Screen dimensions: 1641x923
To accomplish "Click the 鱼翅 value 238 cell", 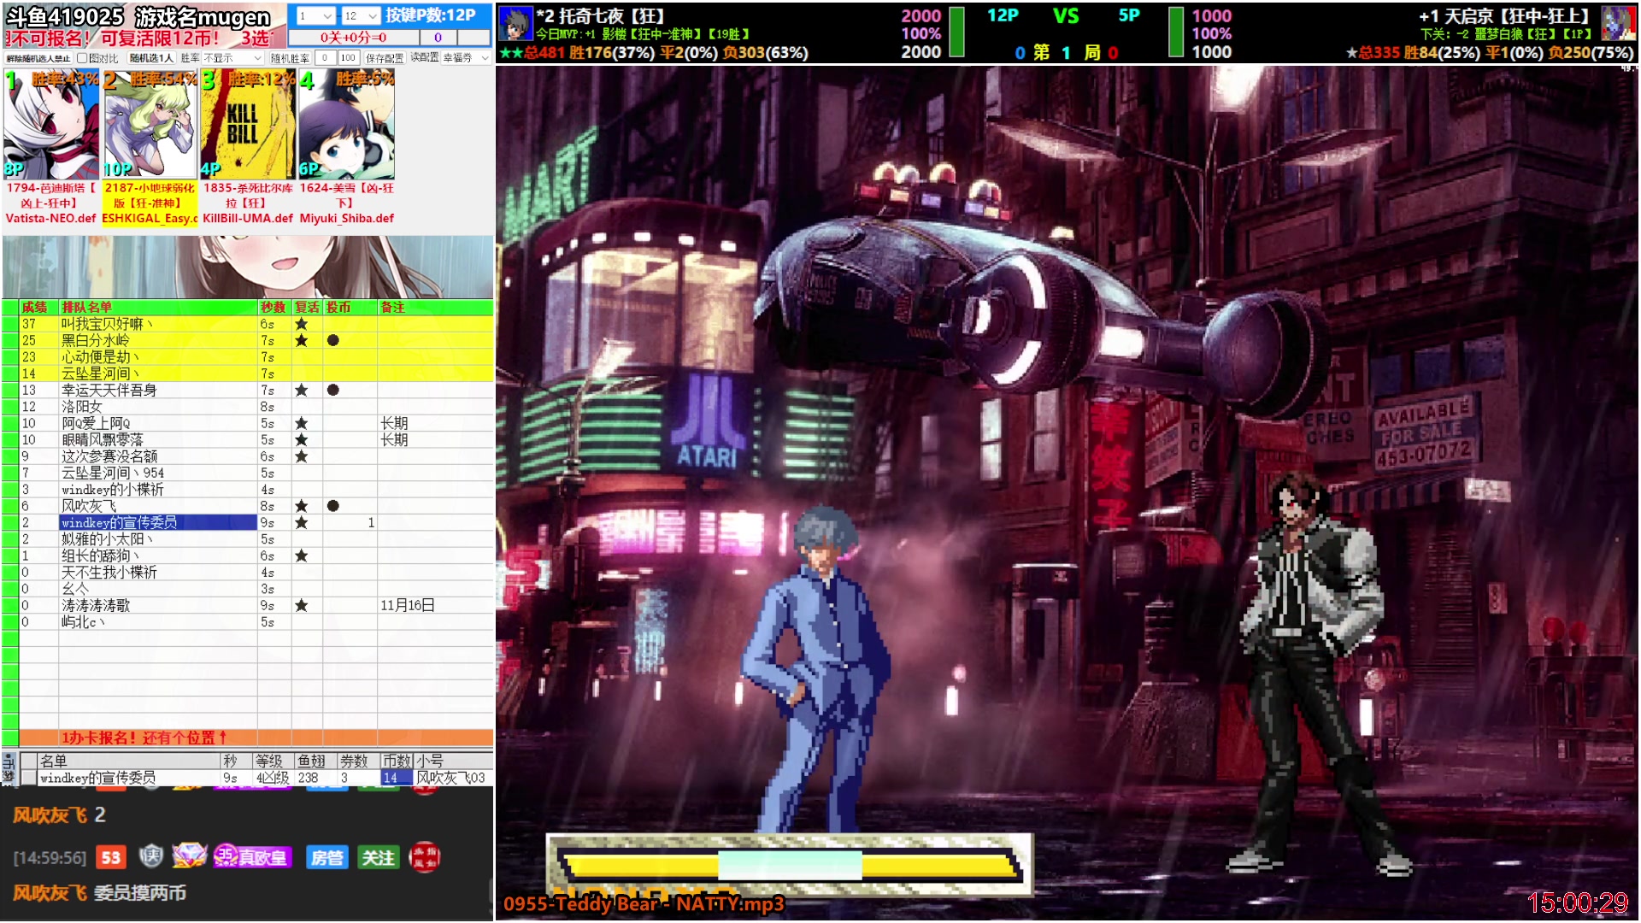I will click(x=315, y=778).
